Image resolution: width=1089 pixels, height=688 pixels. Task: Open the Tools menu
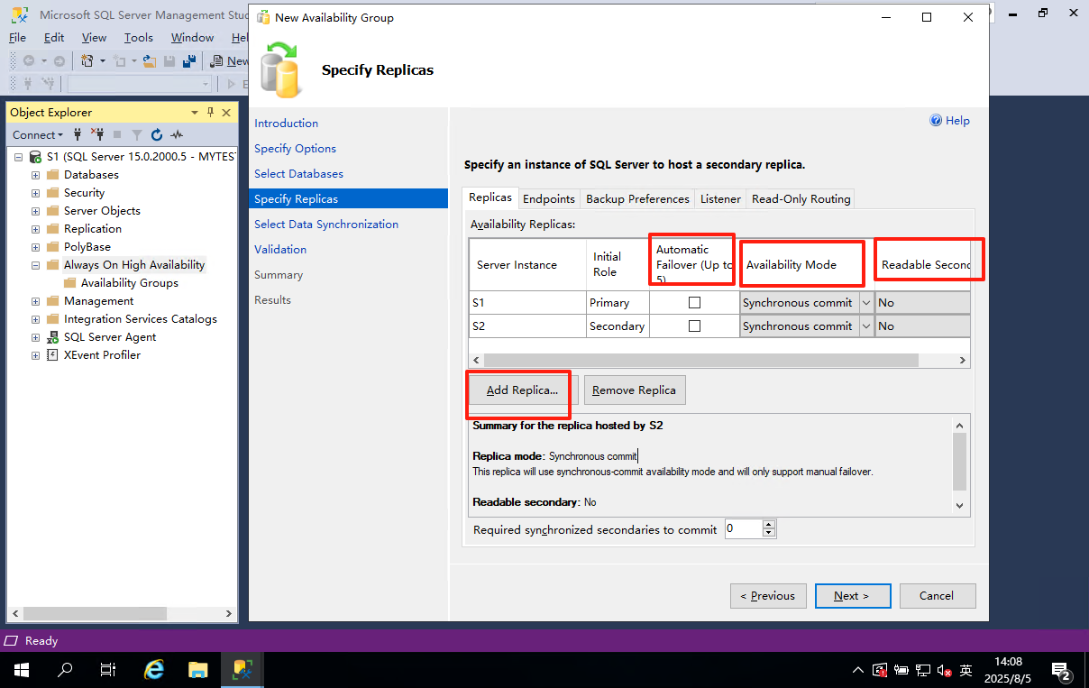point(139,37)
